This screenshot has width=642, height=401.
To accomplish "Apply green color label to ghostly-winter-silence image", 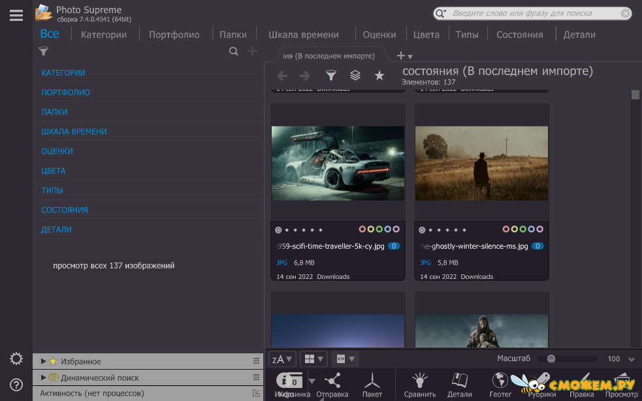I will [523, 229].
